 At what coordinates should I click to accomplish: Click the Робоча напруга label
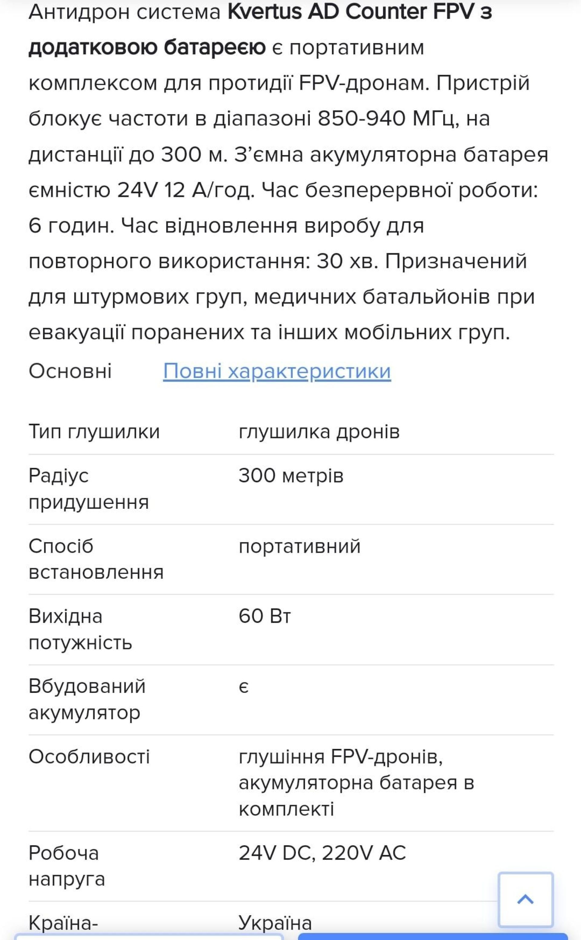point(67,866)
